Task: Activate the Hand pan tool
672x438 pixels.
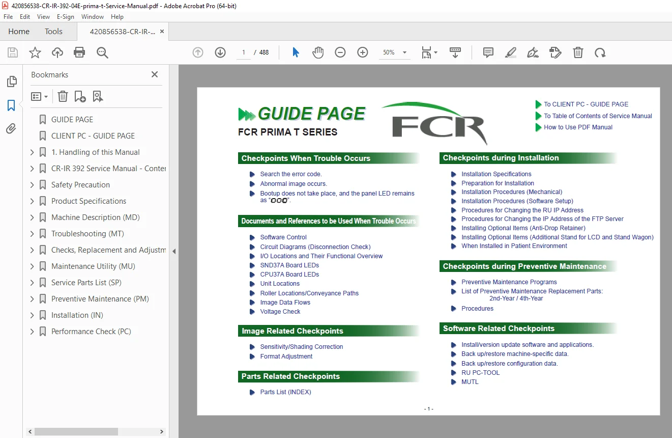Action: pos(318,52)
